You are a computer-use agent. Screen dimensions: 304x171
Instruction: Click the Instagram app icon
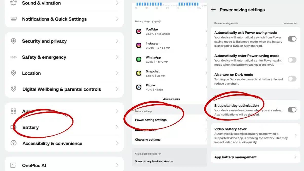coord(139,45)
